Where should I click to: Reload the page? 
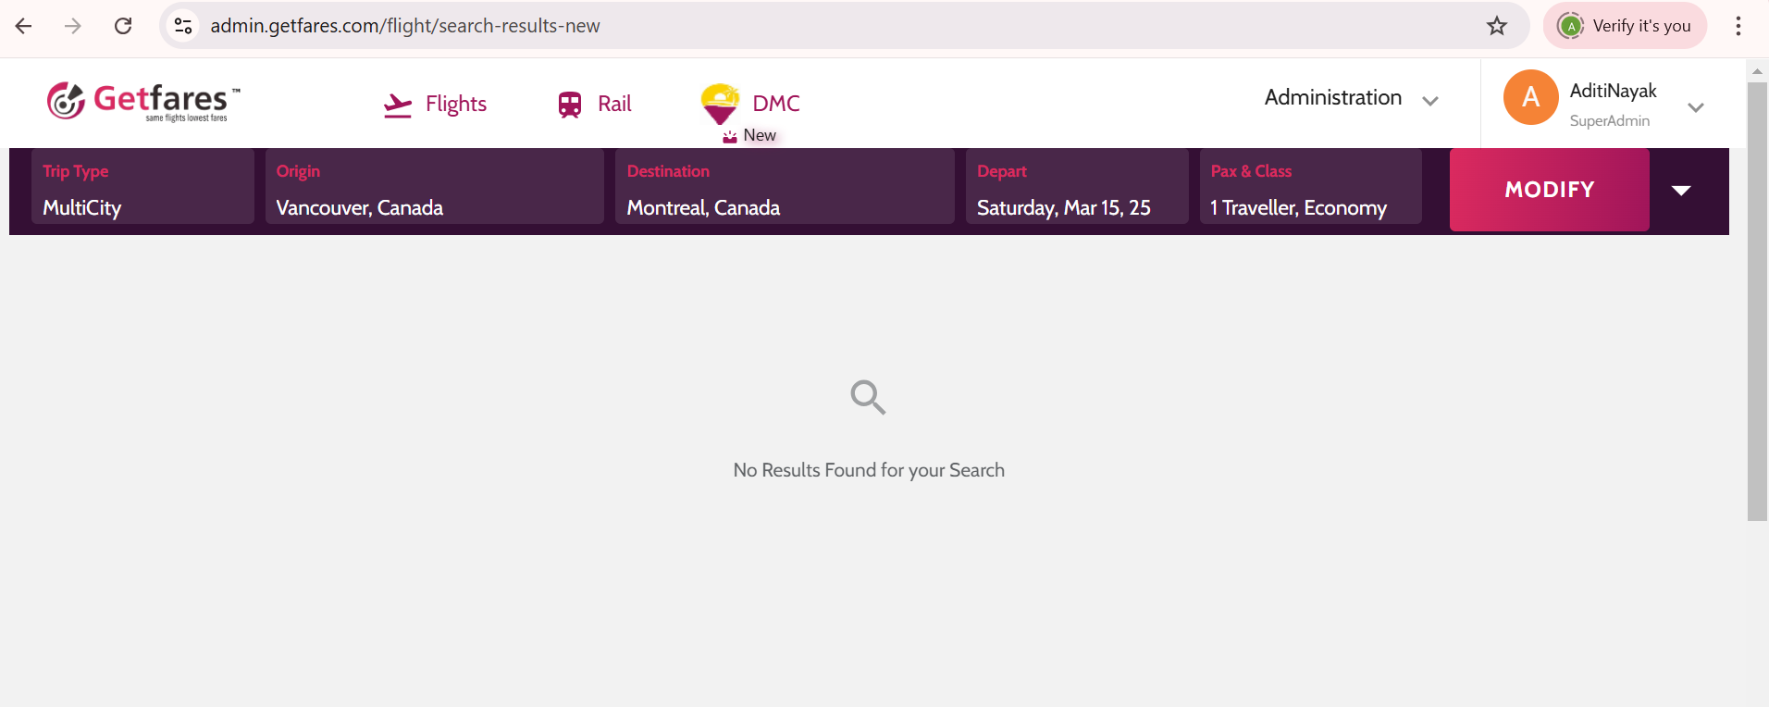point(123,26)
